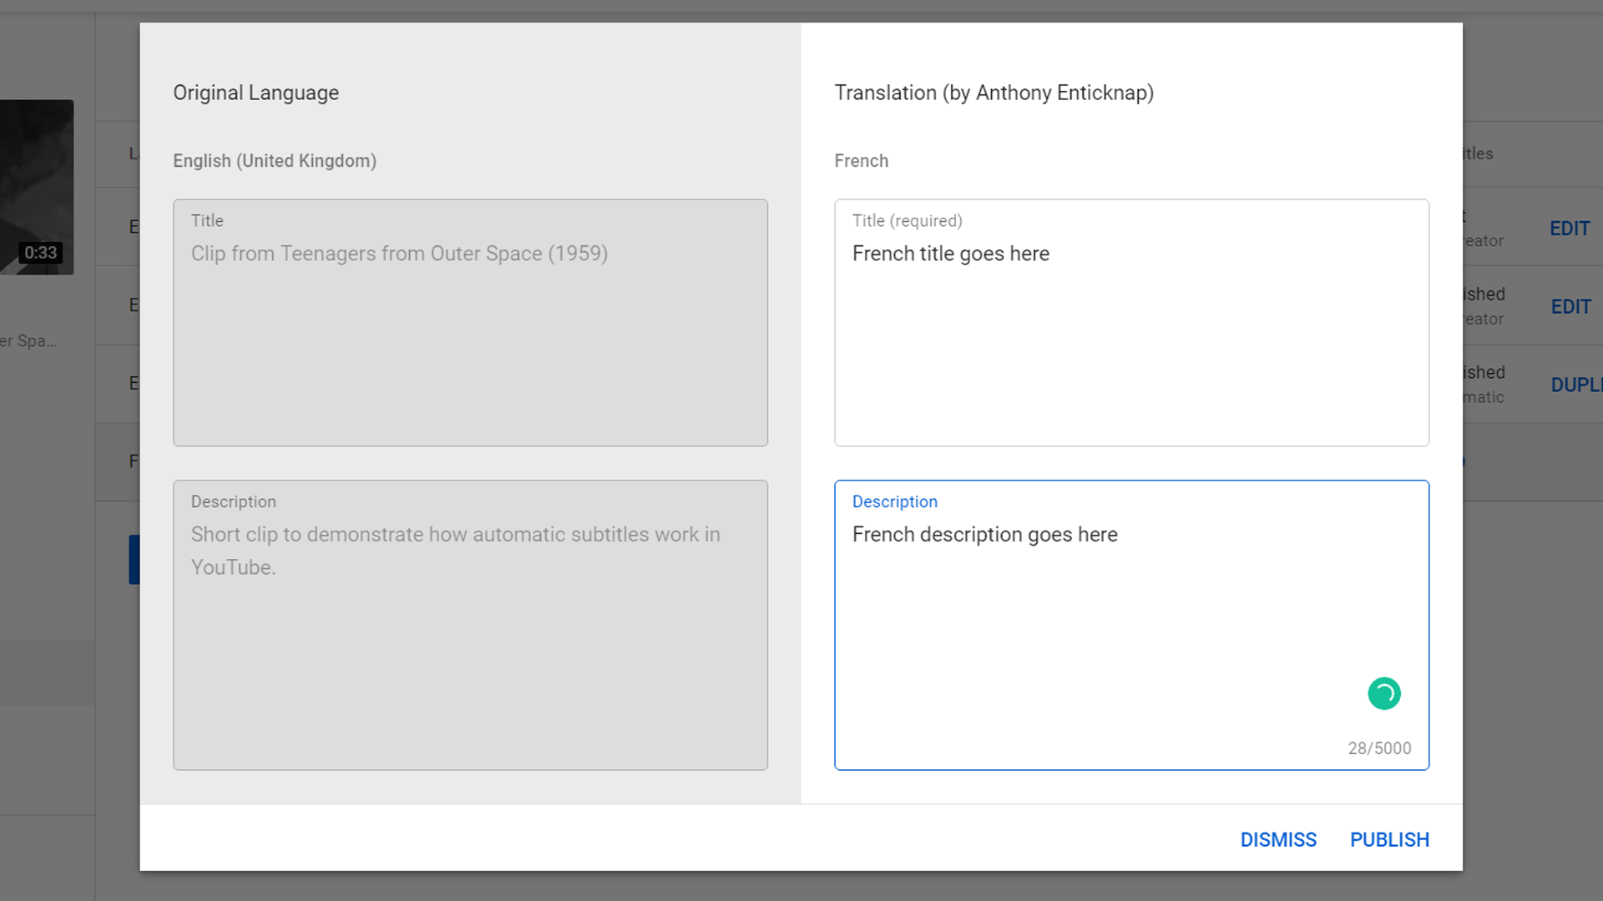Click the 'Original Language' heading
The height and width of the screenshot is (901, 1603).
pos(255,93)
